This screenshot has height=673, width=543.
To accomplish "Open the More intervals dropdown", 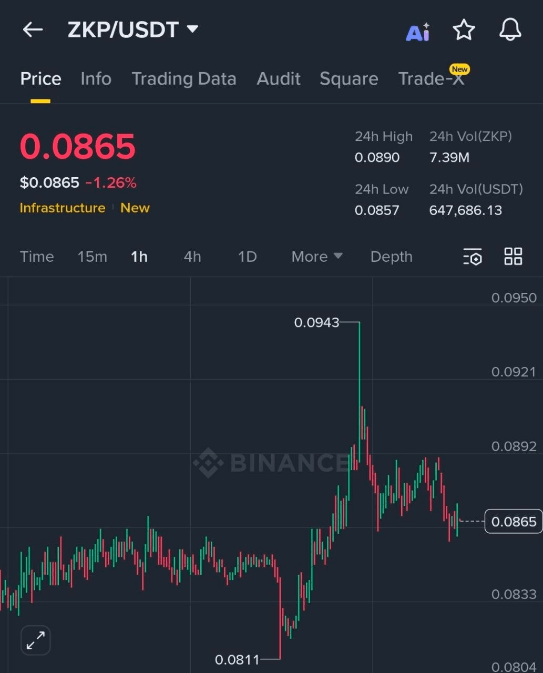I will [317, 257].
